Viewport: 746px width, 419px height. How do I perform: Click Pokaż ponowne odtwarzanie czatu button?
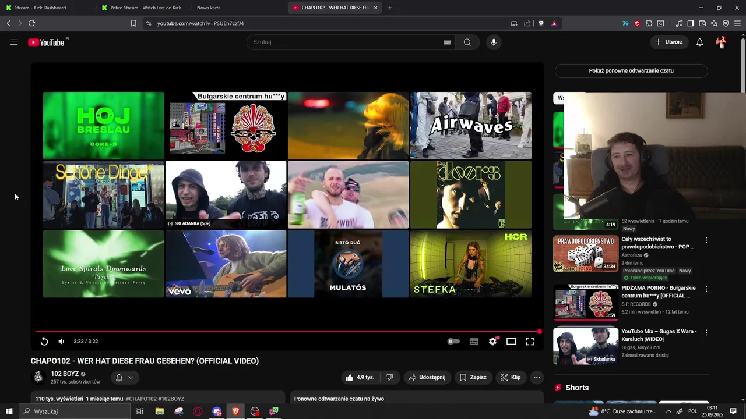[631, 70]
